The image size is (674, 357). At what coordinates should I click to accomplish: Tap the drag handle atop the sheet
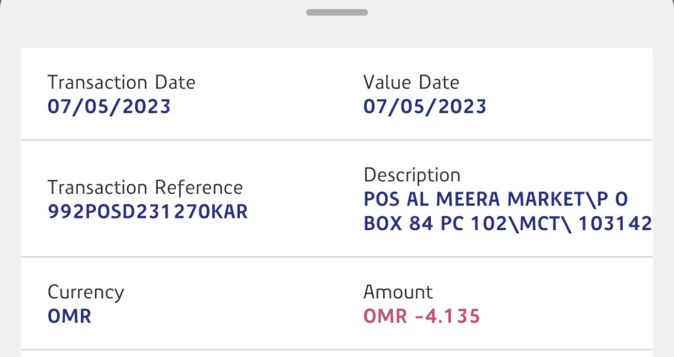[337, 12]
